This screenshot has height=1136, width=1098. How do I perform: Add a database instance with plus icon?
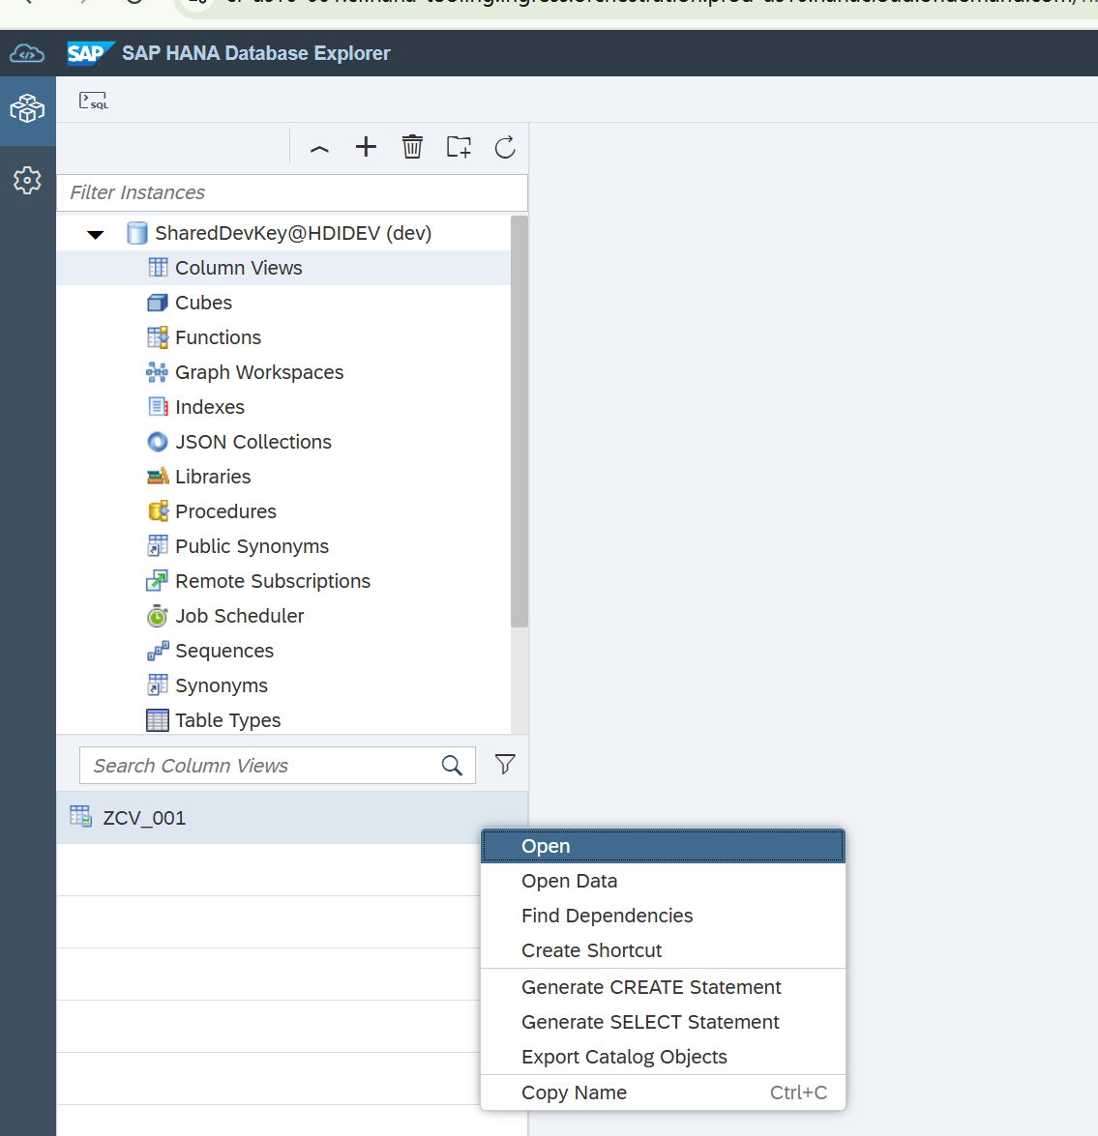coord(366,147)
